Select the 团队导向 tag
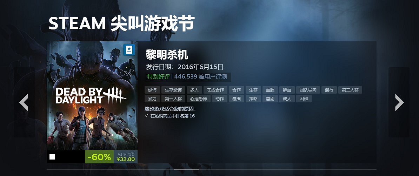This screenshot has height=176, width=419. pos(308,90)
